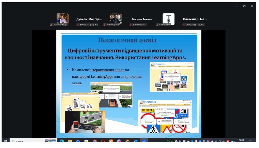The width and height of the screenshot is (259, 148).
Task: Open Microsoft Store from the taskbar
Action: (86, 141)
